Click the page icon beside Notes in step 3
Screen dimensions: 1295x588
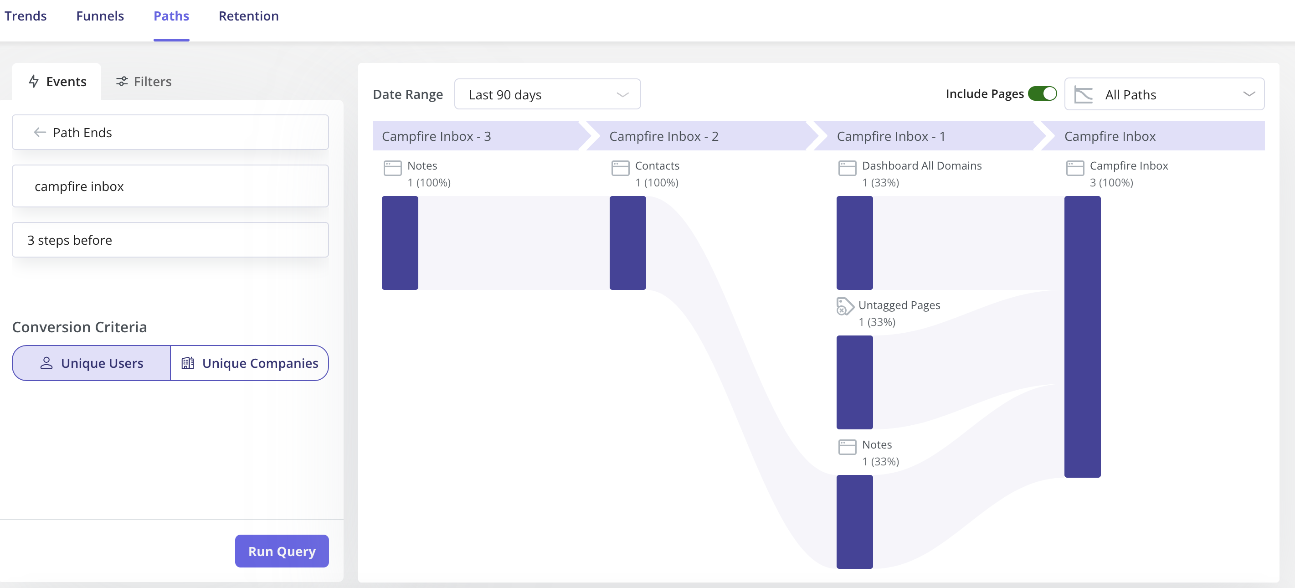(x=393, y=168)
